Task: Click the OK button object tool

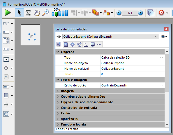Action: coord(6,59)
